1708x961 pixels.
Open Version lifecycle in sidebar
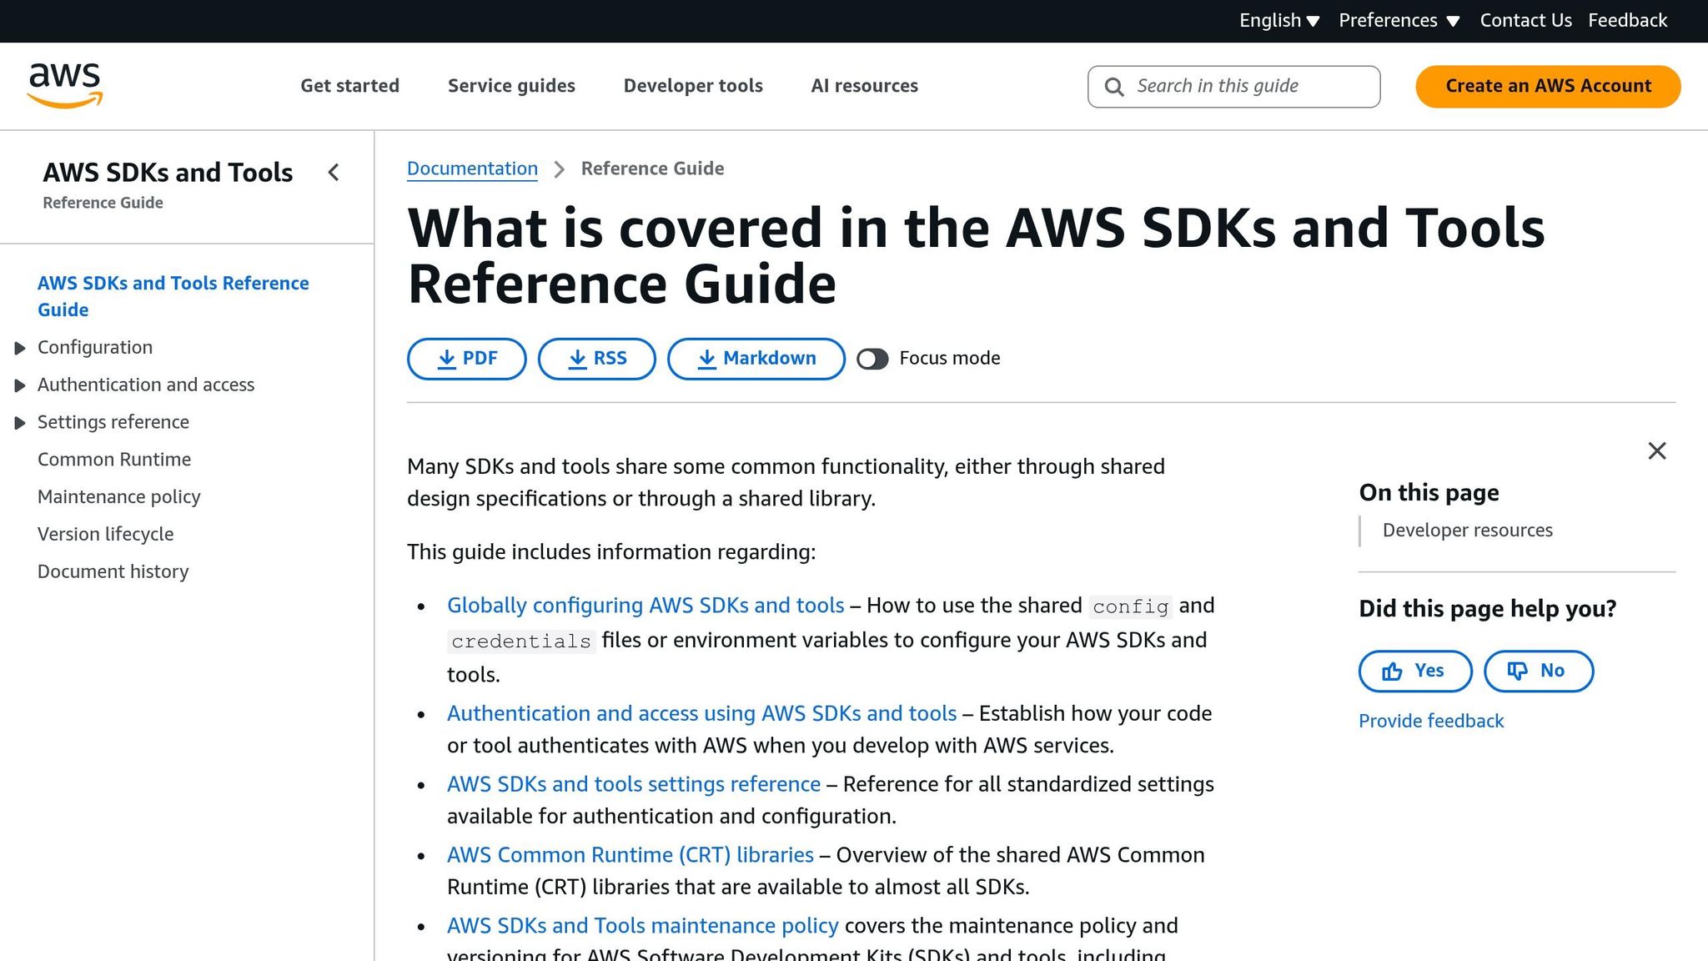[x=106, y=534]
